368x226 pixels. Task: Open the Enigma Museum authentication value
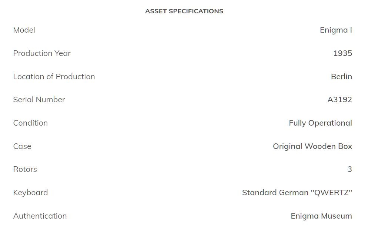321,216
